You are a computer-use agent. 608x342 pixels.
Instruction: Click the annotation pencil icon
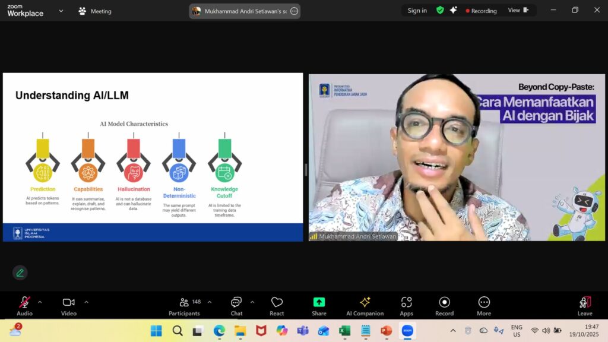tap(20, 273)
